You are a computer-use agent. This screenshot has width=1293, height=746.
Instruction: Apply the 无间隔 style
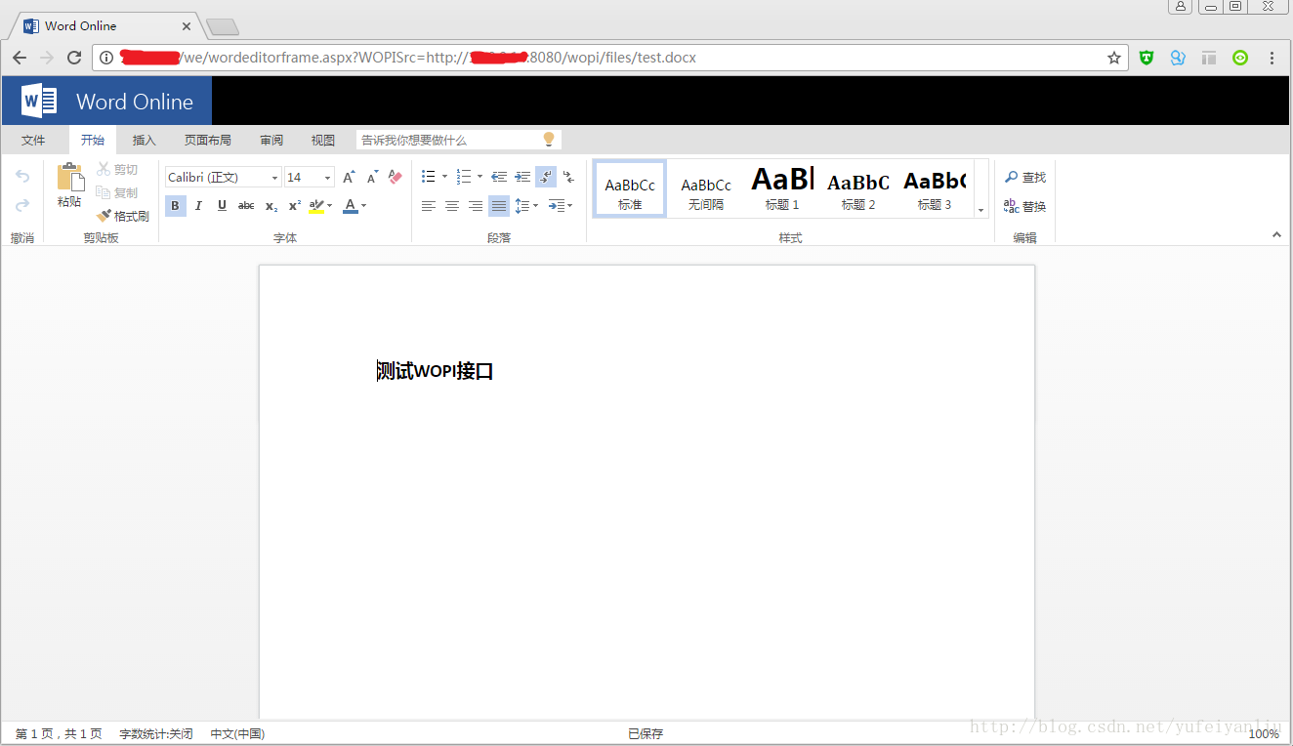[706, 188]
